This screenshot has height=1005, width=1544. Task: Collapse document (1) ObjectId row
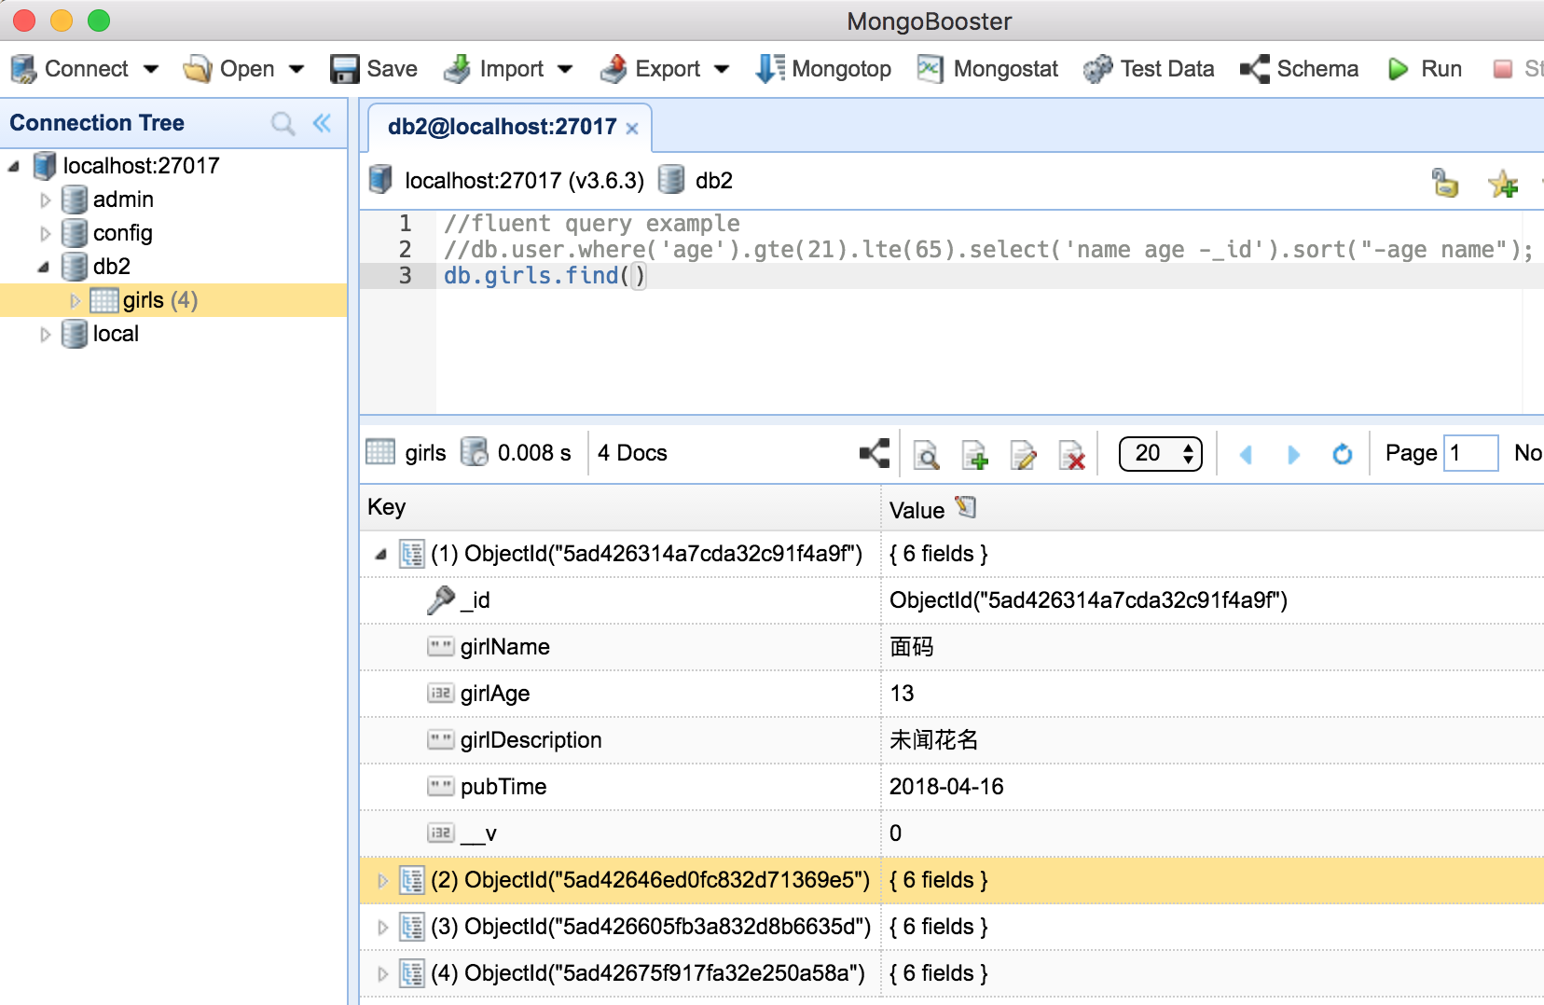pyautogui.click(x=380, y=555)
